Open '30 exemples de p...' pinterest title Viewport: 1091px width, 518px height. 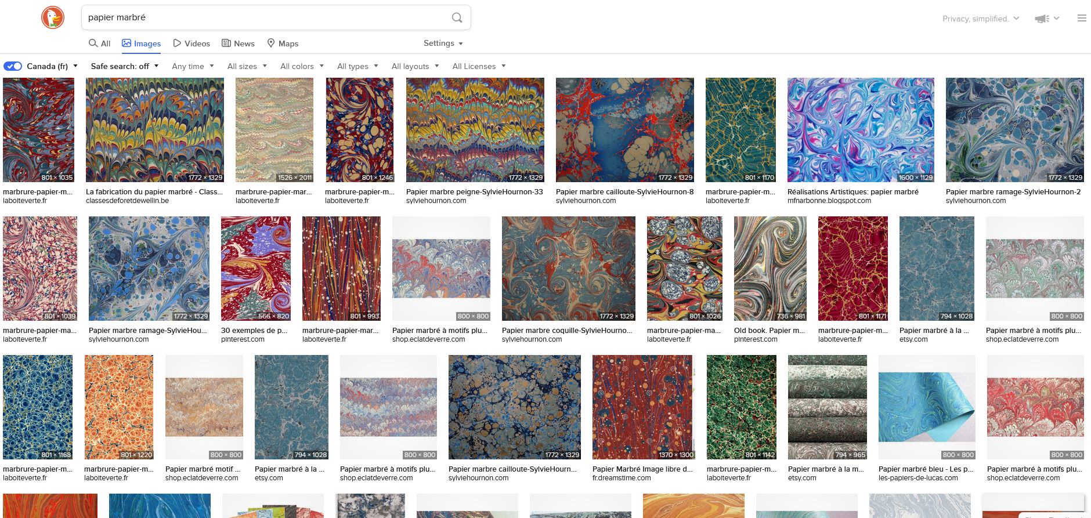coord(254,331)
